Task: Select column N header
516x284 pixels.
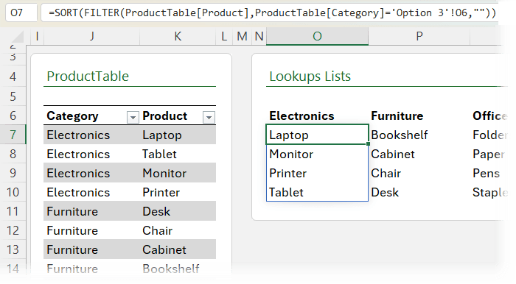Action: point(259,36)
